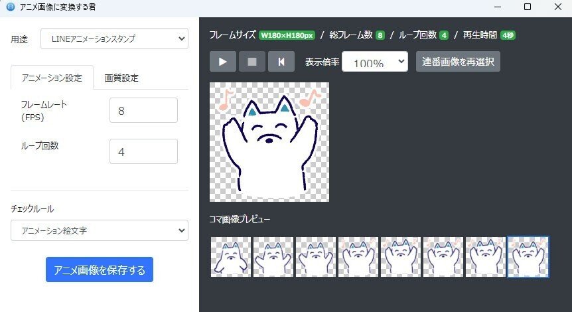Select the fifth frame thumbnail

tap(401, 256)
